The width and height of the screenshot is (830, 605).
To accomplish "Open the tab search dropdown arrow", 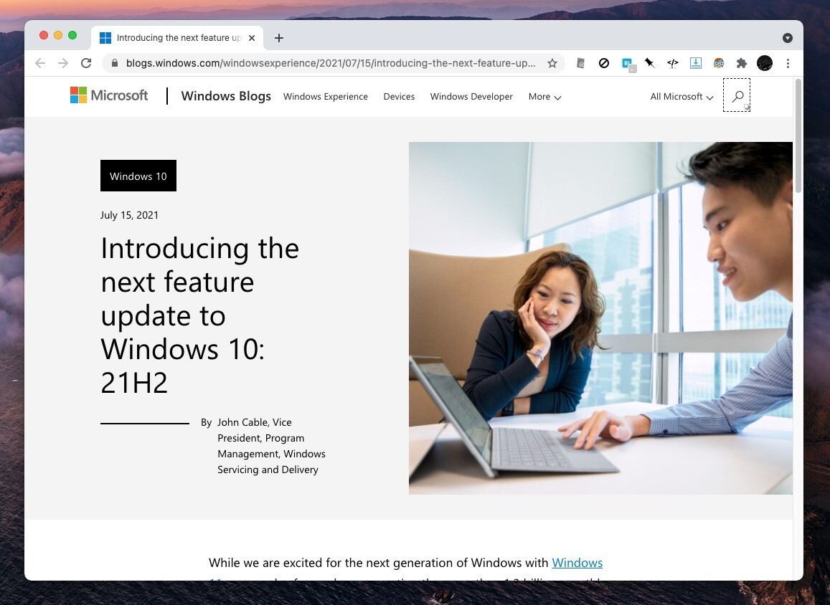I will click(x=788, y=38).
